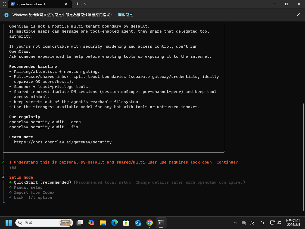
Task: Switch the 英 input language indicator
Action: pyautogui.click(x=252, y=223)
